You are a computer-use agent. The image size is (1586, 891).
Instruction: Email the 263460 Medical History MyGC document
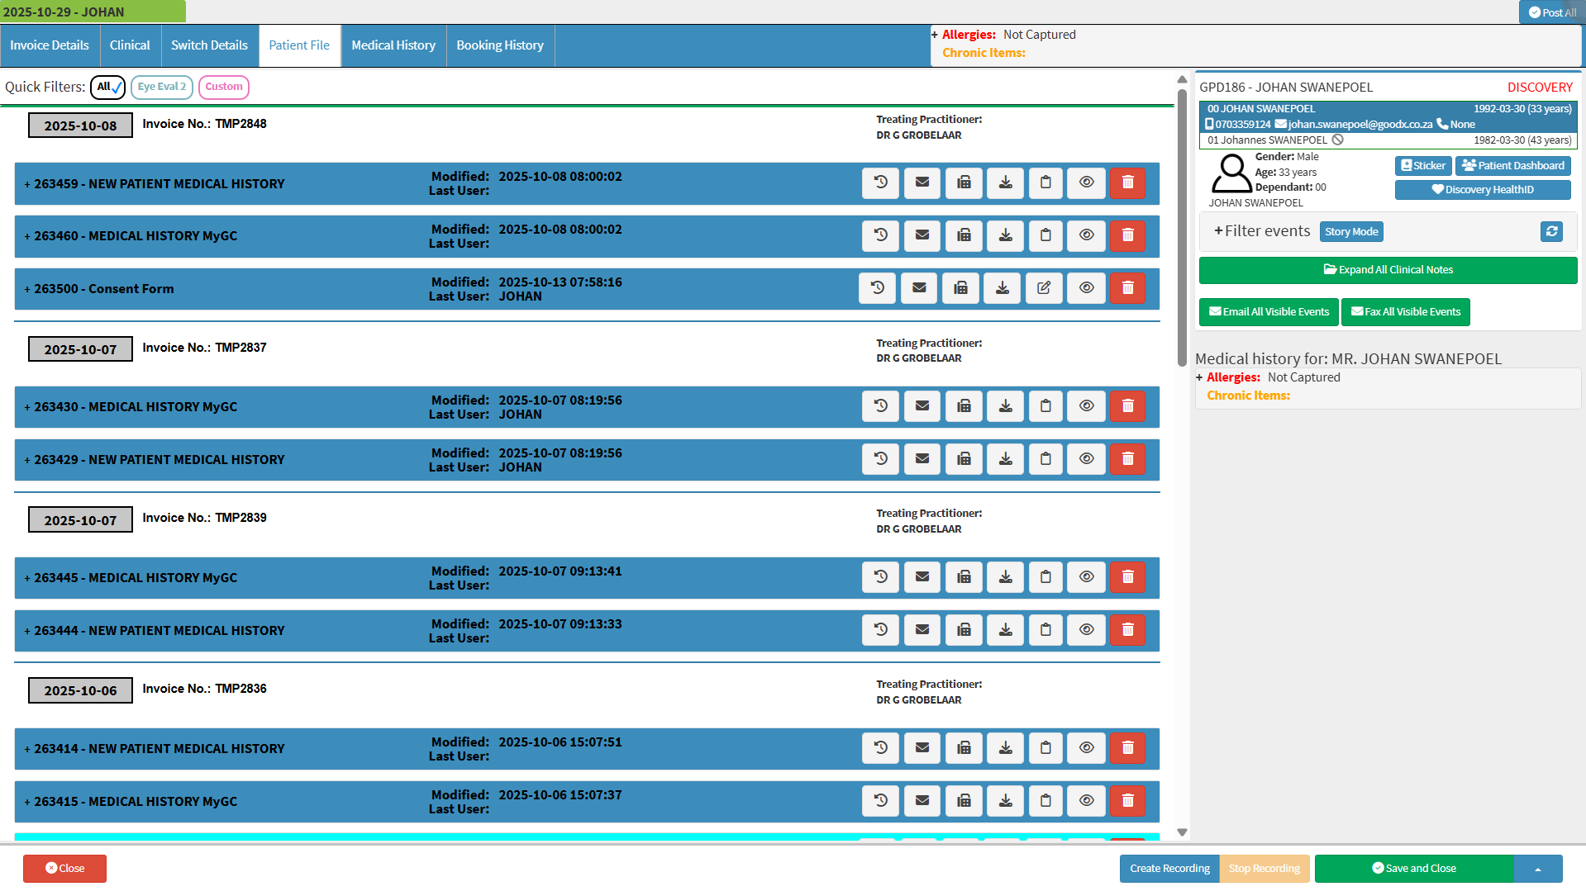tap(922, 235)
